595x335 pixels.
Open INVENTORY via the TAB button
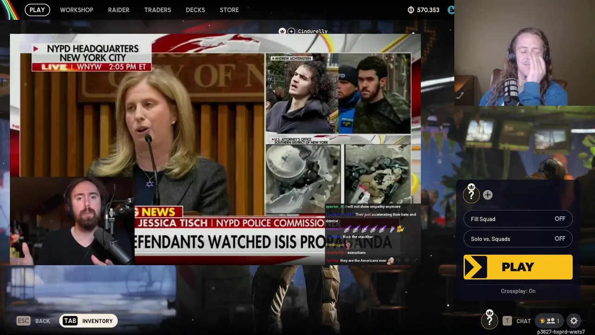(x=88, y=321)
